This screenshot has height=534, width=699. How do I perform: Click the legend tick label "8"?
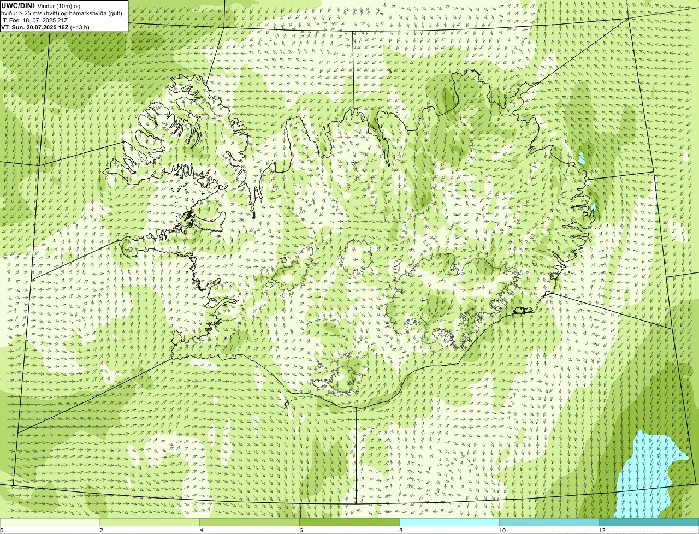coord(400,530)
